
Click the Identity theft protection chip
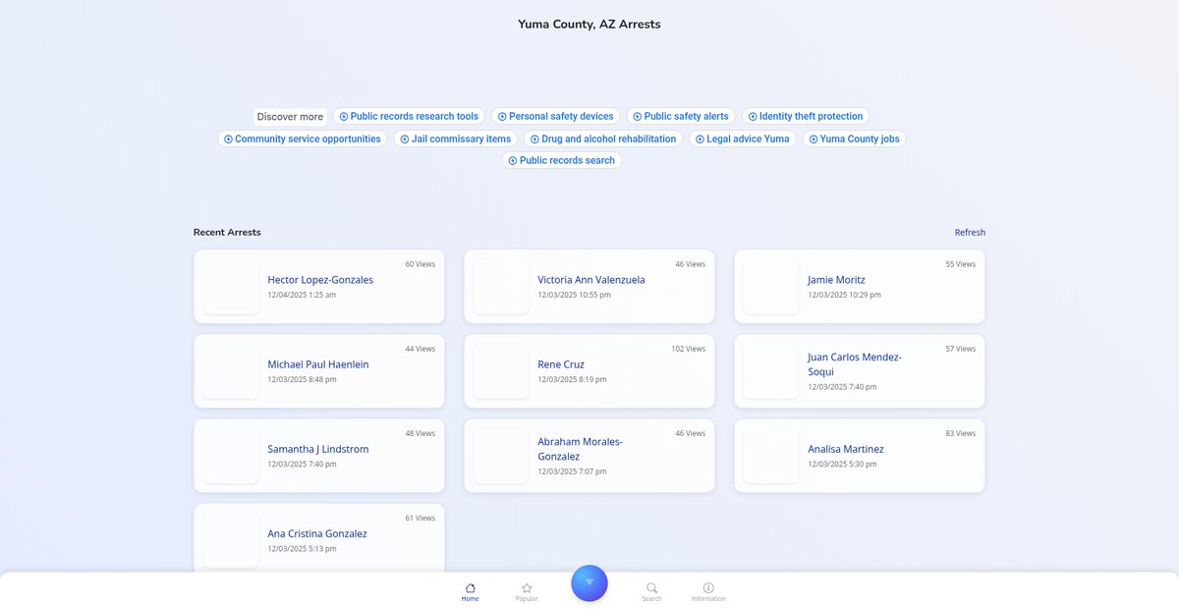pyautogui.click(x=805, y=116)
